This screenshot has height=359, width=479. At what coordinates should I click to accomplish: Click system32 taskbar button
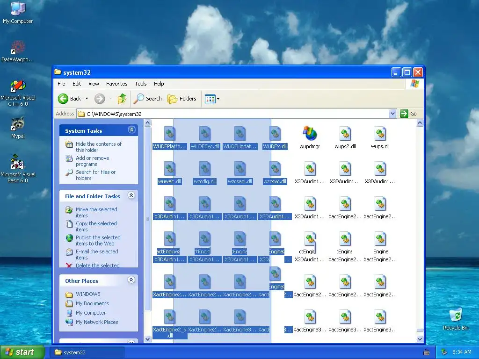tap(87, 352)
